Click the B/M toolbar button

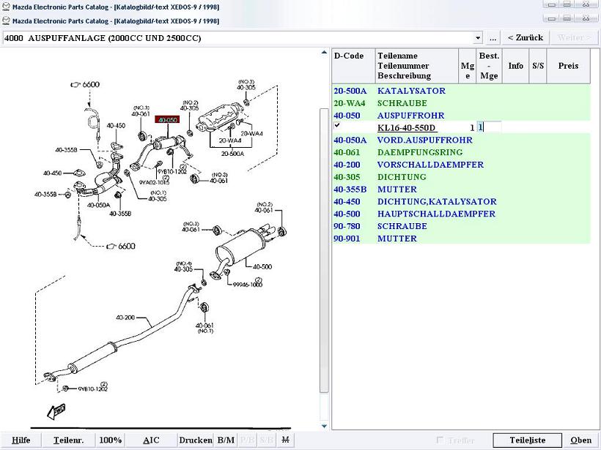tap(226, 440)
